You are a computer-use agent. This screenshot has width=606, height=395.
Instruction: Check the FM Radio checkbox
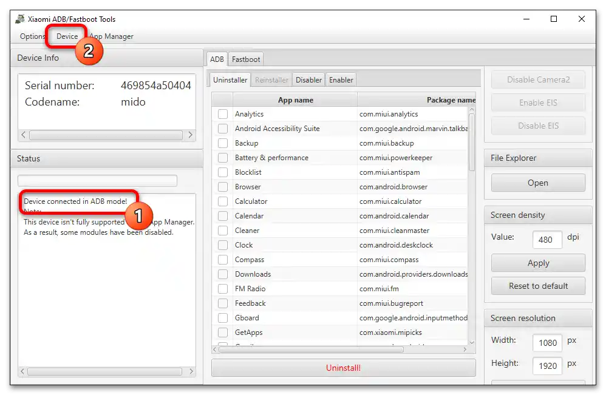click(x=223, y=289)
